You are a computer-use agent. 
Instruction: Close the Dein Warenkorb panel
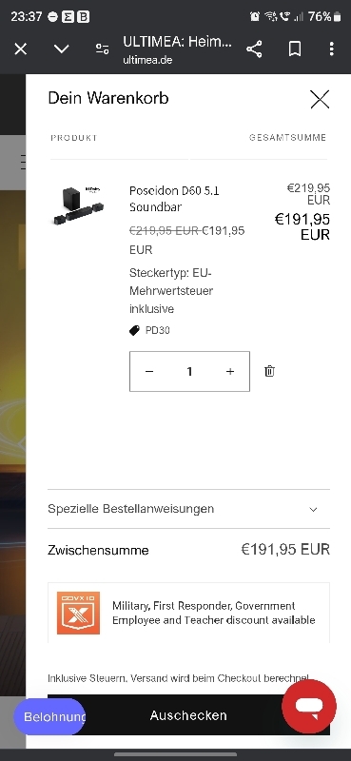320,100
